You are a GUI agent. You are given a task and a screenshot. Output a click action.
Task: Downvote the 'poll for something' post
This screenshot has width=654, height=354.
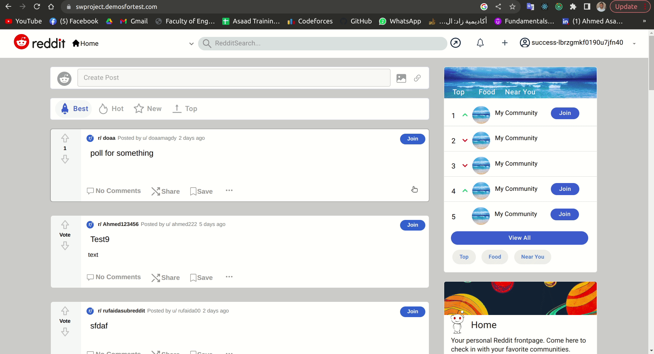[65, 159]
